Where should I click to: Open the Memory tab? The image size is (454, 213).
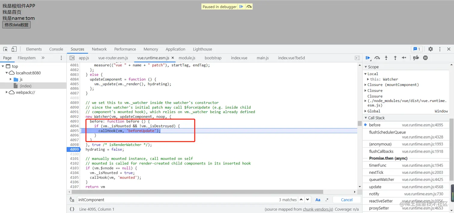151,49
